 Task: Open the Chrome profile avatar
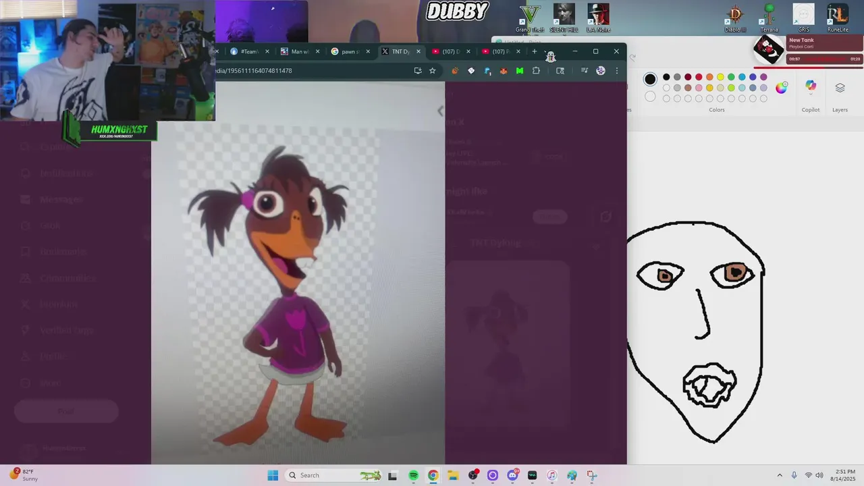coord(600,70)
